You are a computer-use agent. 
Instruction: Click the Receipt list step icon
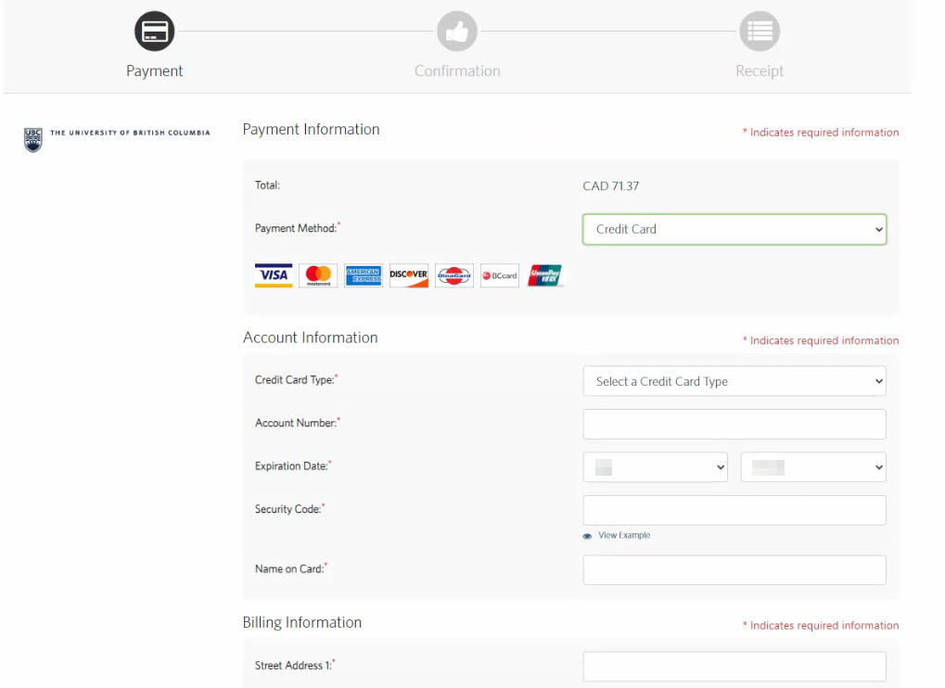[x=760, y=32]
